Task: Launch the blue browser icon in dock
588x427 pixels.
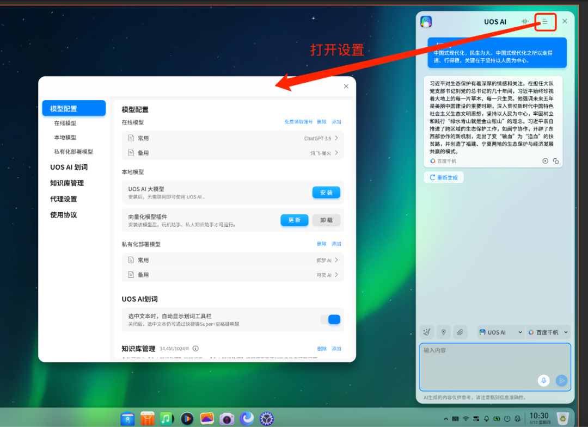Action: (247, 418)
